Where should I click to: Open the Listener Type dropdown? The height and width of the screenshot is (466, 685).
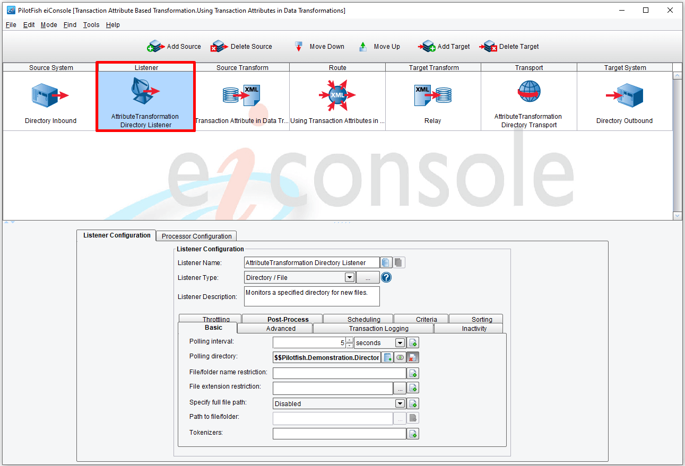pos(350,277)
